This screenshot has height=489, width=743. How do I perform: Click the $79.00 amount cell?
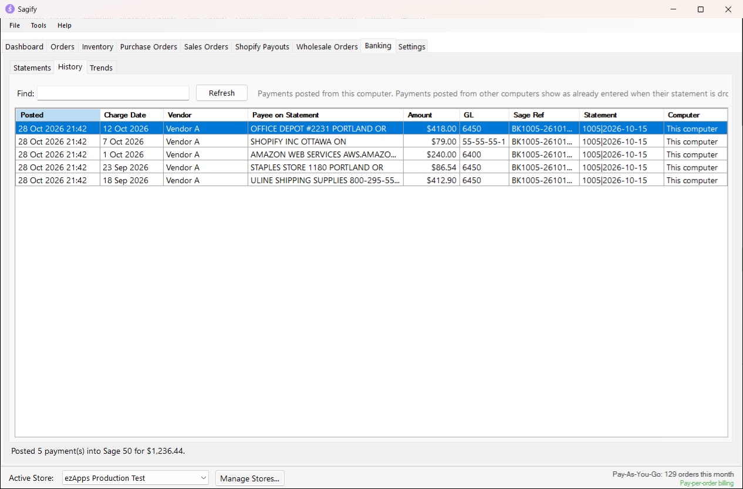coord(432,141)
